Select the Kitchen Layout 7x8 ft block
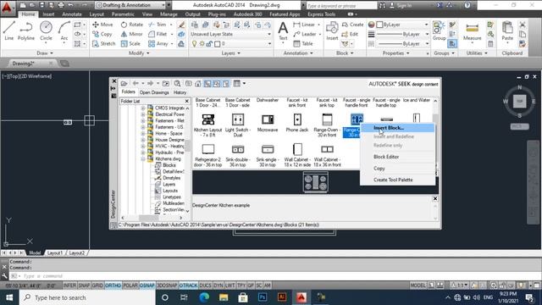542x305 pixels. tap(207, 125)
